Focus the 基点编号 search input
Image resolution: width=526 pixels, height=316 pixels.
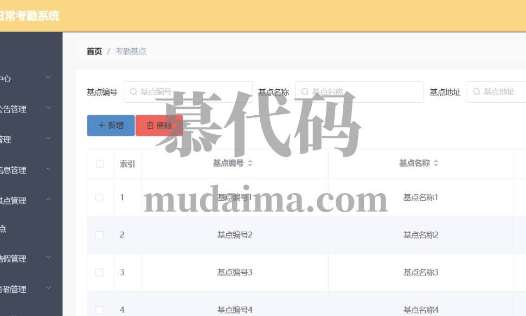[194, 92]
